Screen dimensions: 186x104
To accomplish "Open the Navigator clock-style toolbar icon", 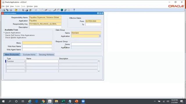I will [x=11, y=10].
